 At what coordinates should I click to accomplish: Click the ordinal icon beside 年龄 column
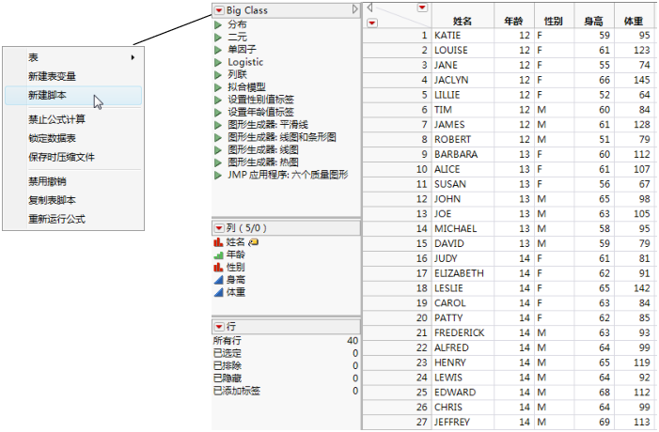pyautogui.click(x=218, y=255)
